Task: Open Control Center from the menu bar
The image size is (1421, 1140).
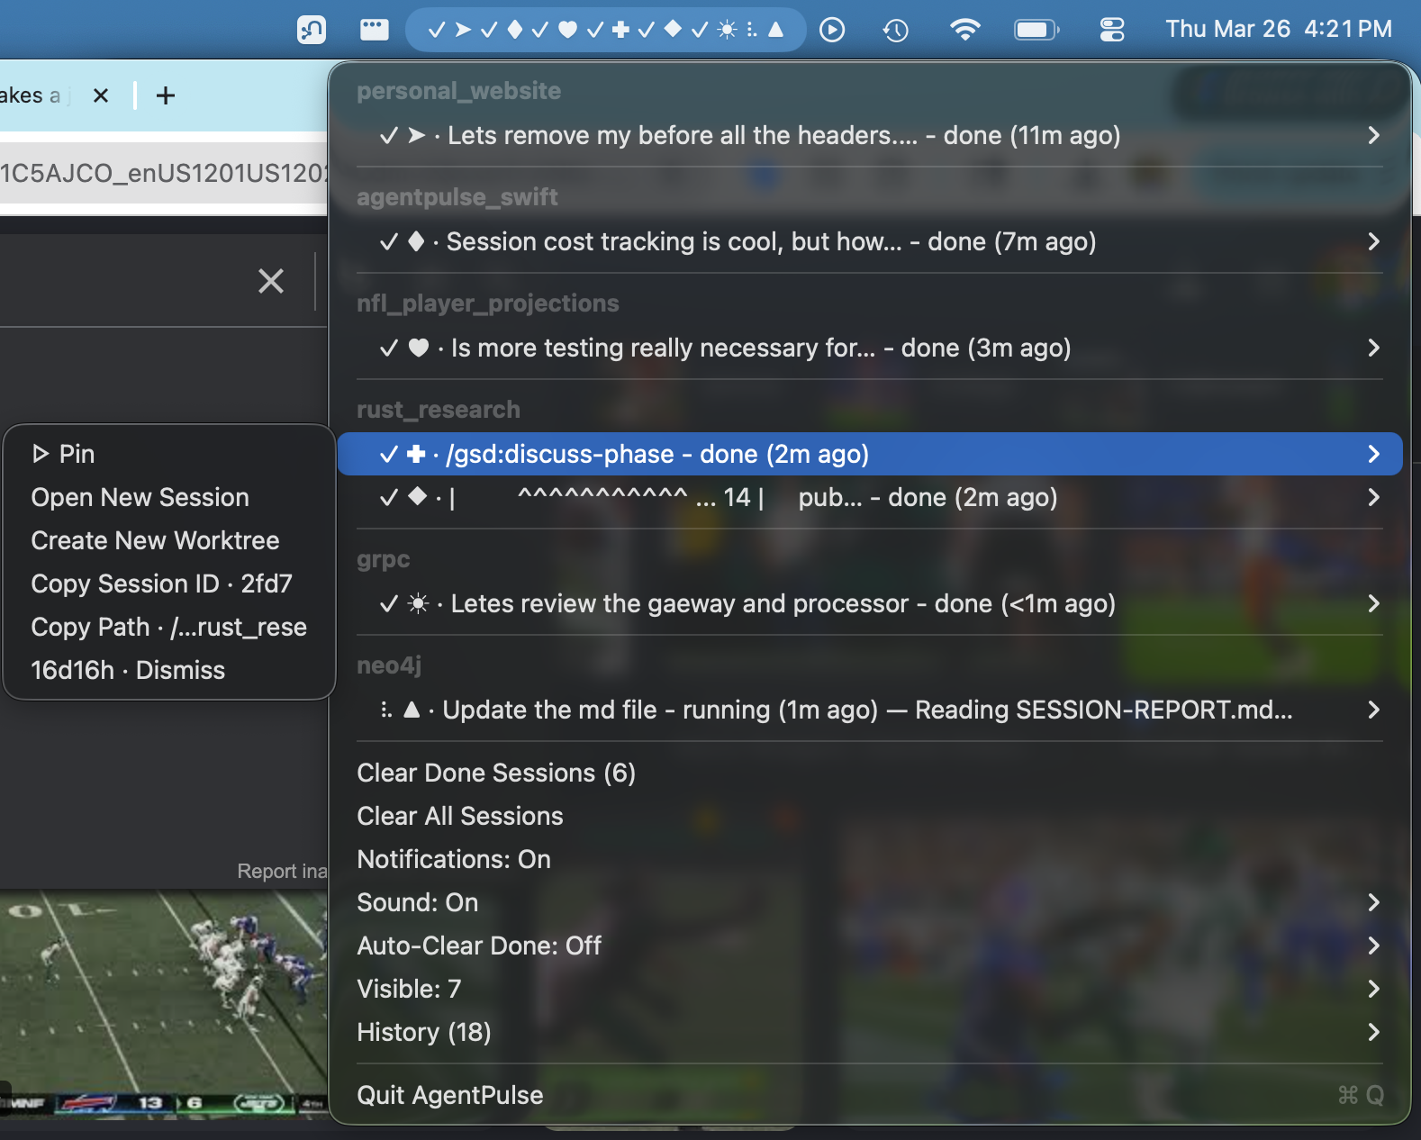Action: coord(1112,30)
